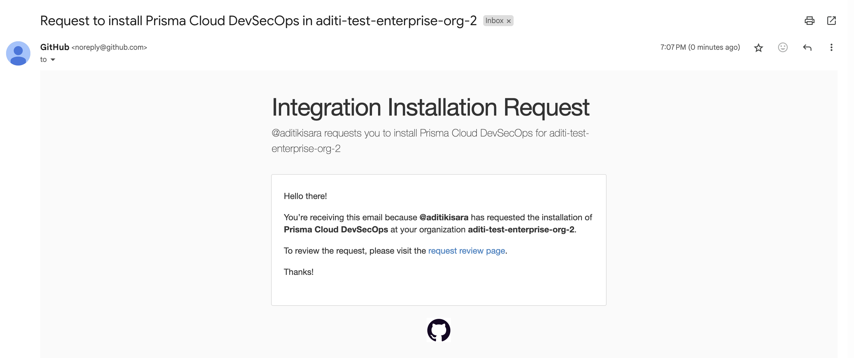Click the Integration Installation Request heading
Image resolution: width=854 pixels, height=358 pixels.
tap(430, 107)
